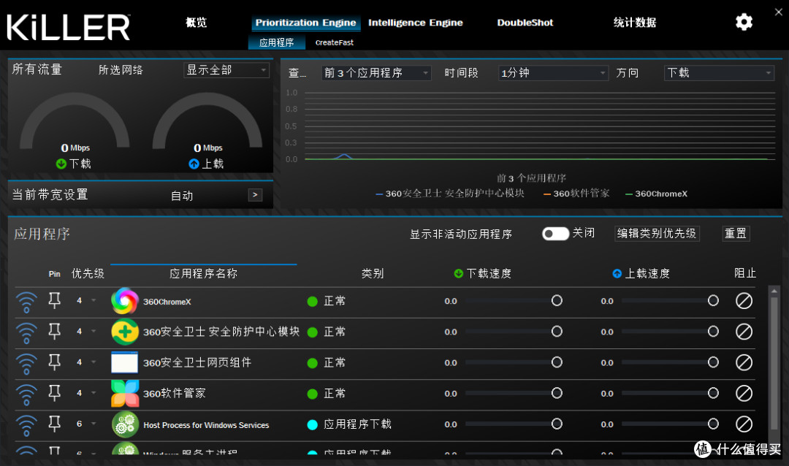The image size is (789, 466).
Task: Pin the Host Process for Windows Services row
Action: click(x=54, y=424)
